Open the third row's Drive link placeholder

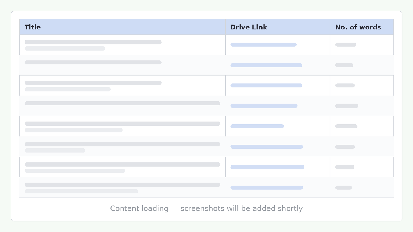[266, 85]
